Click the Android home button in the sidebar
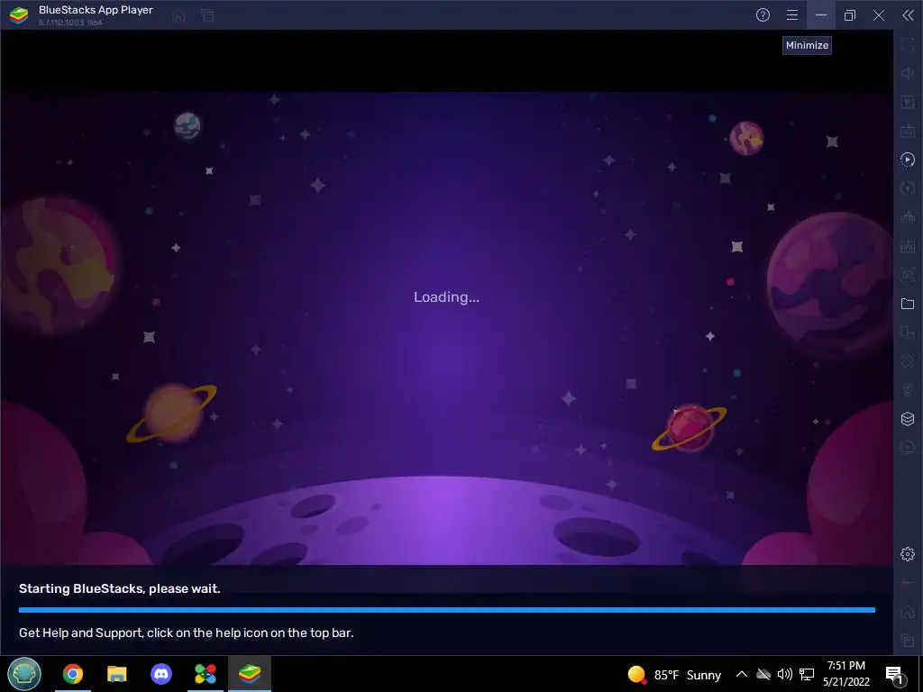The height and width of the screenshot is (692, 923). click(x=908, y=612)
